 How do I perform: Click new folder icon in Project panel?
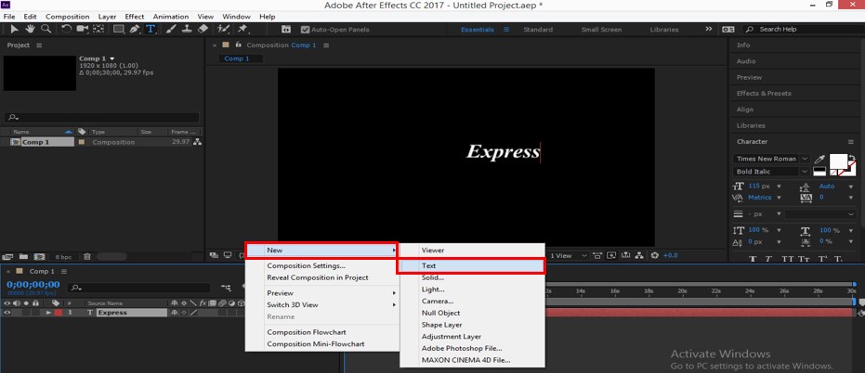pos(24,257)
